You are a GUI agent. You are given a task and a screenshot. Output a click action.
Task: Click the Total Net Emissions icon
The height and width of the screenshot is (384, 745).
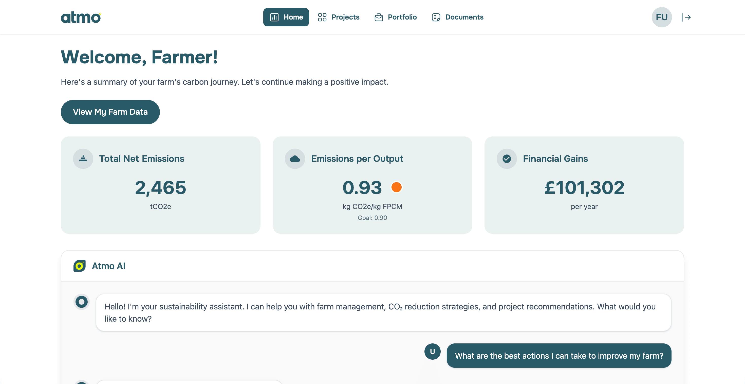pyautogui.click(x=83, y=159)
